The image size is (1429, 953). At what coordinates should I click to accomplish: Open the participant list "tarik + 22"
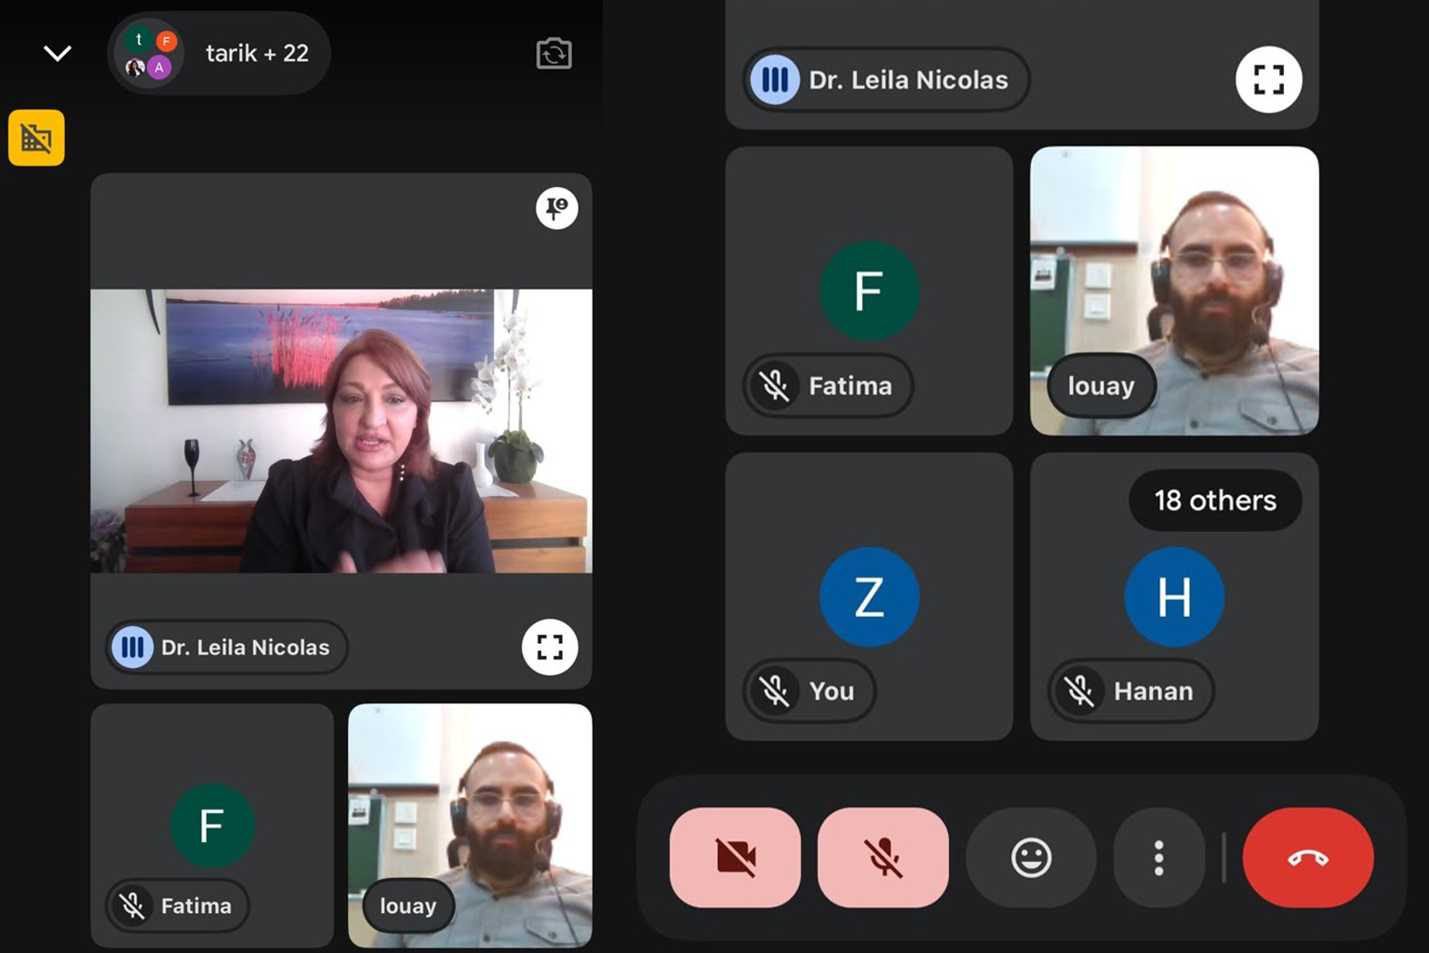coord(220,53)
